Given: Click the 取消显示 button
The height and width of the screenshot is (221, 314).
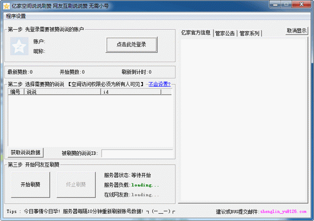Looking at the screenshot, I should 297,30.
